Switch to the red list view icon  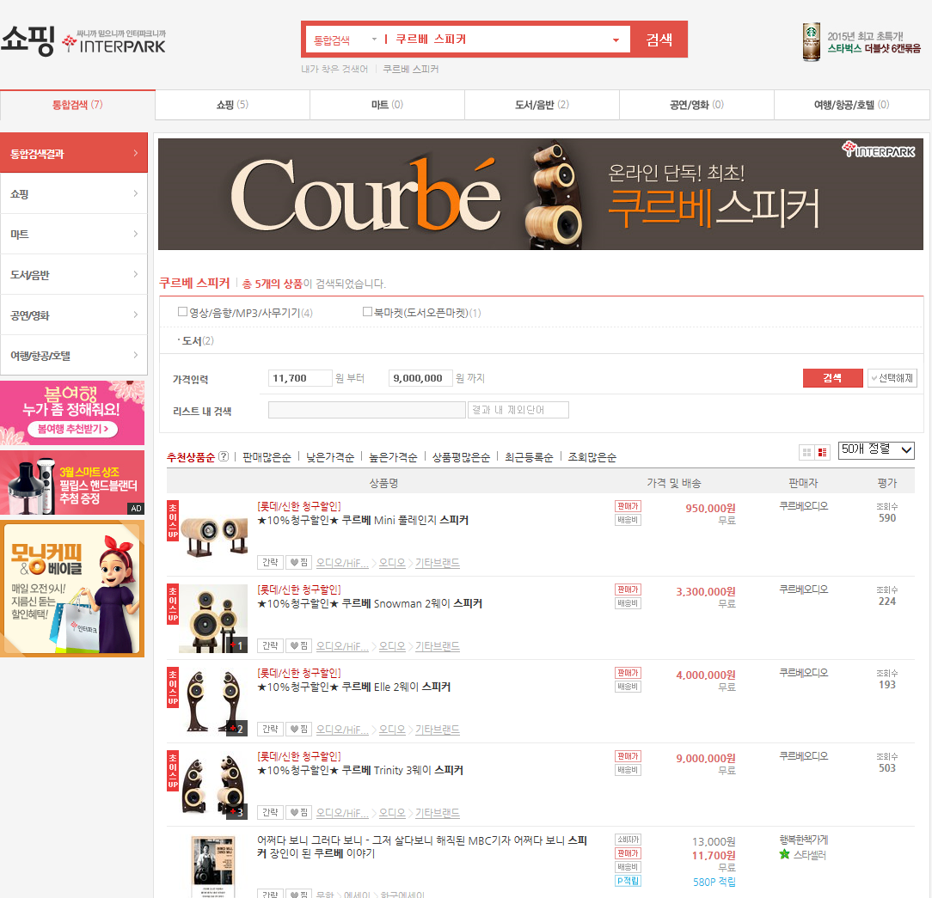click(823, 453)
